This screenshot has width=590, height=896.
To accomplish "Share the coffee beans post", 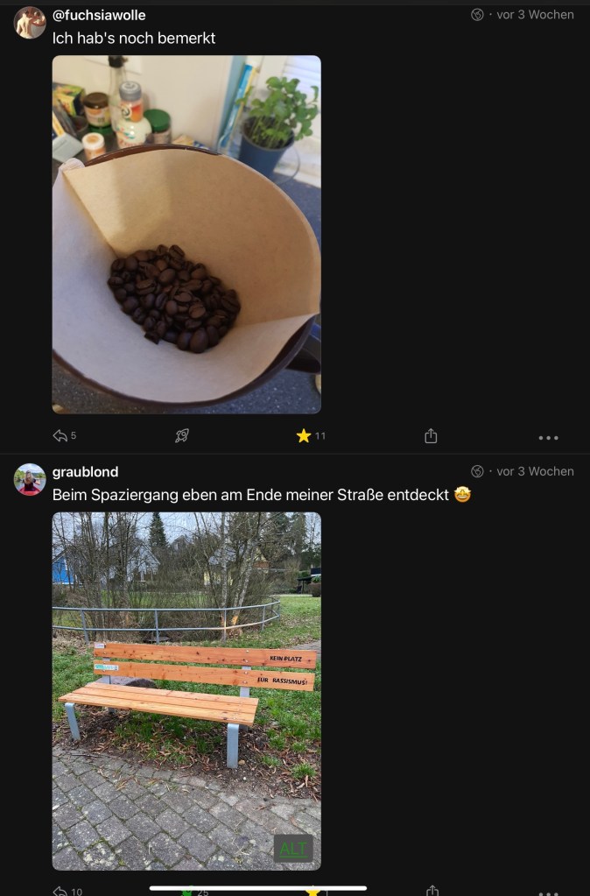I will (x=431, y=435).
